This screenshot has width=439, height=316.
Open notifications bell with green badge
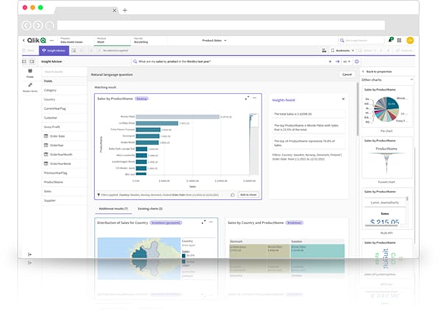click(x=391, y=40)
